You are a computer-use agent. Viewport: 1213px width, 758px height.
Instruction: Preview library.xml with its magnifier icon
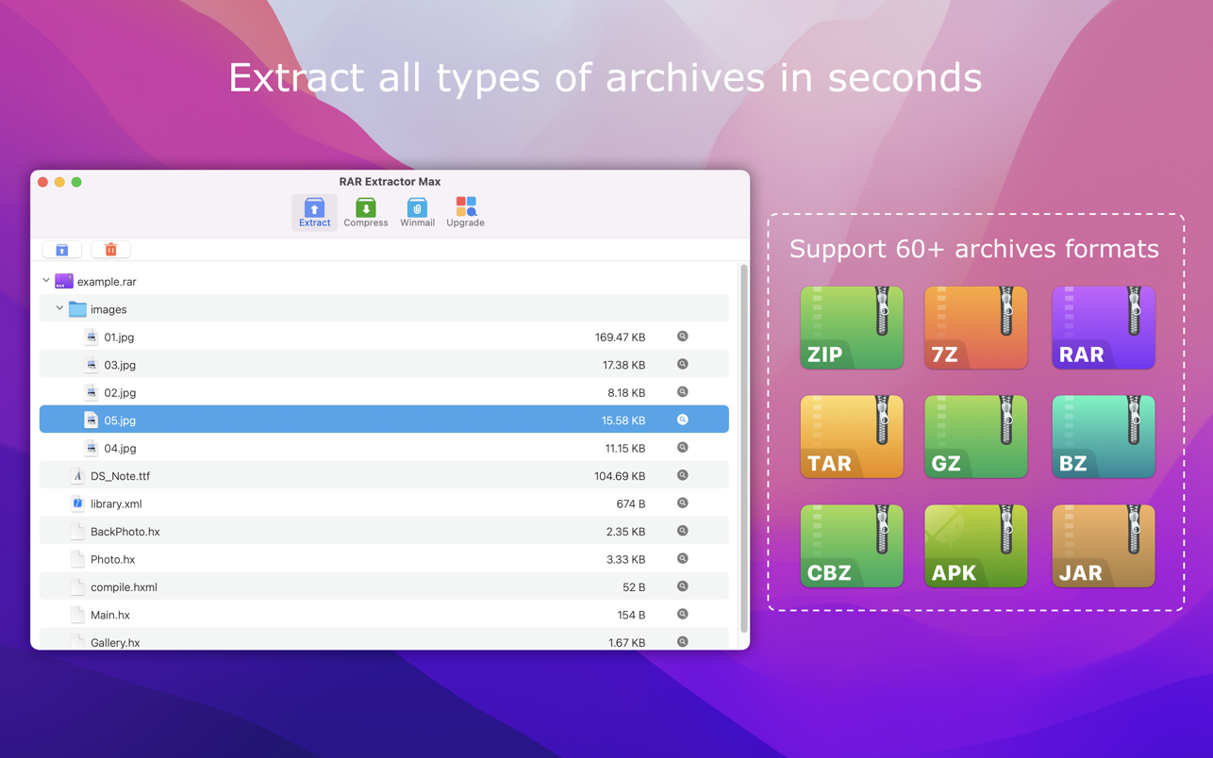[x=682, y=503]
